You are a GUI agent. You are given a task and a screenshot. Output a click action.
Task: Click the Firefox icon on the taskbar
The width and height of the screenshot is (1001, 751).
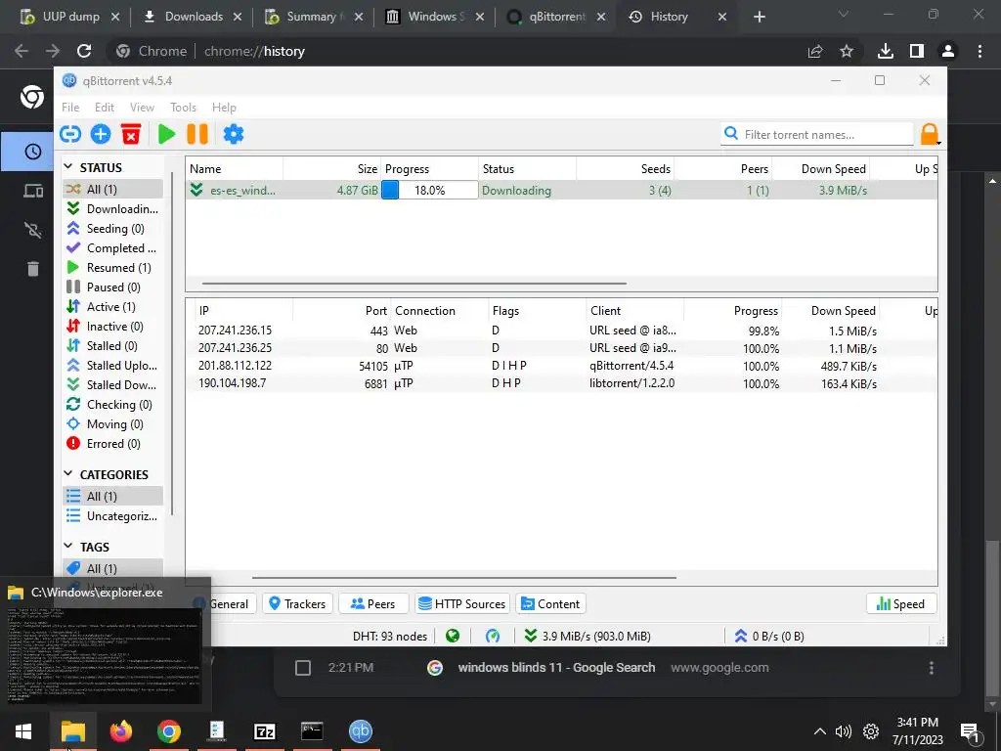coord(120,731)
